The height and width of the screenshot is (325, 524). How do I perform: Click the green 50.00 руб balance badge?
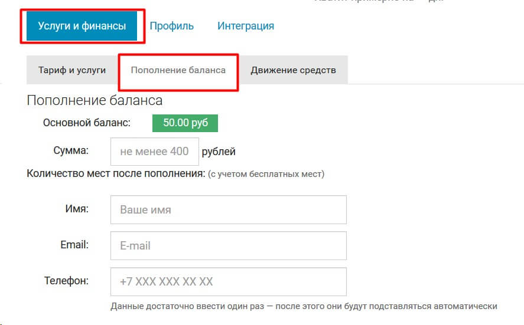point(185,123)
